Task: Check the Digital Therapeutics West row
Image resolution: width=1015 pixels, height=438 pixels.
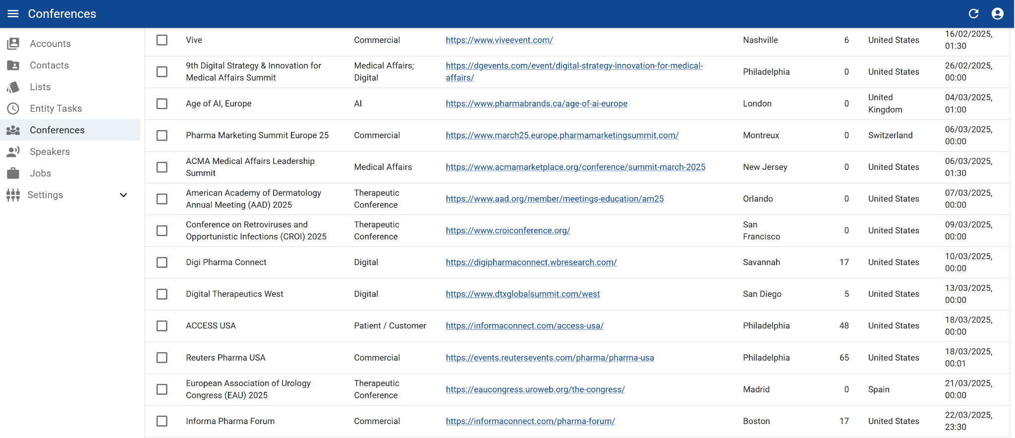Action: [x=162, y=294]
